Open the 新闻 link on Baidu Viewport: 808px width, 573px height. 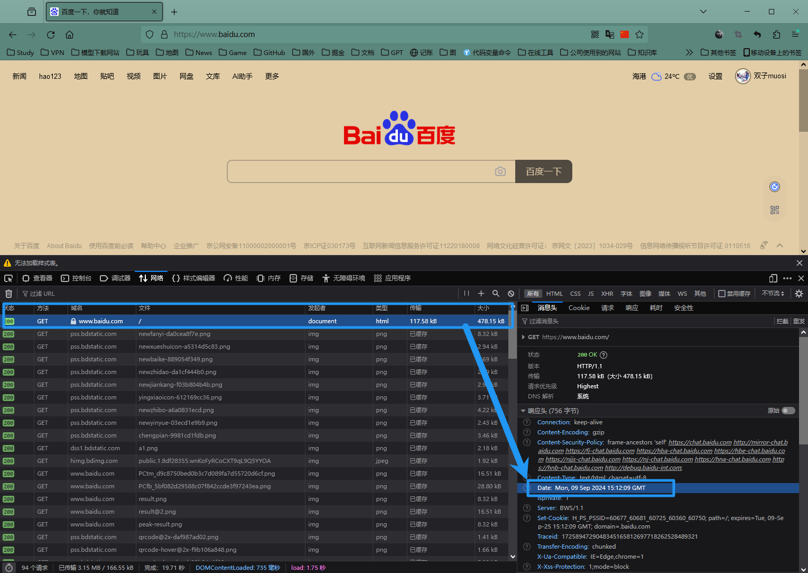tap(20, 76)
